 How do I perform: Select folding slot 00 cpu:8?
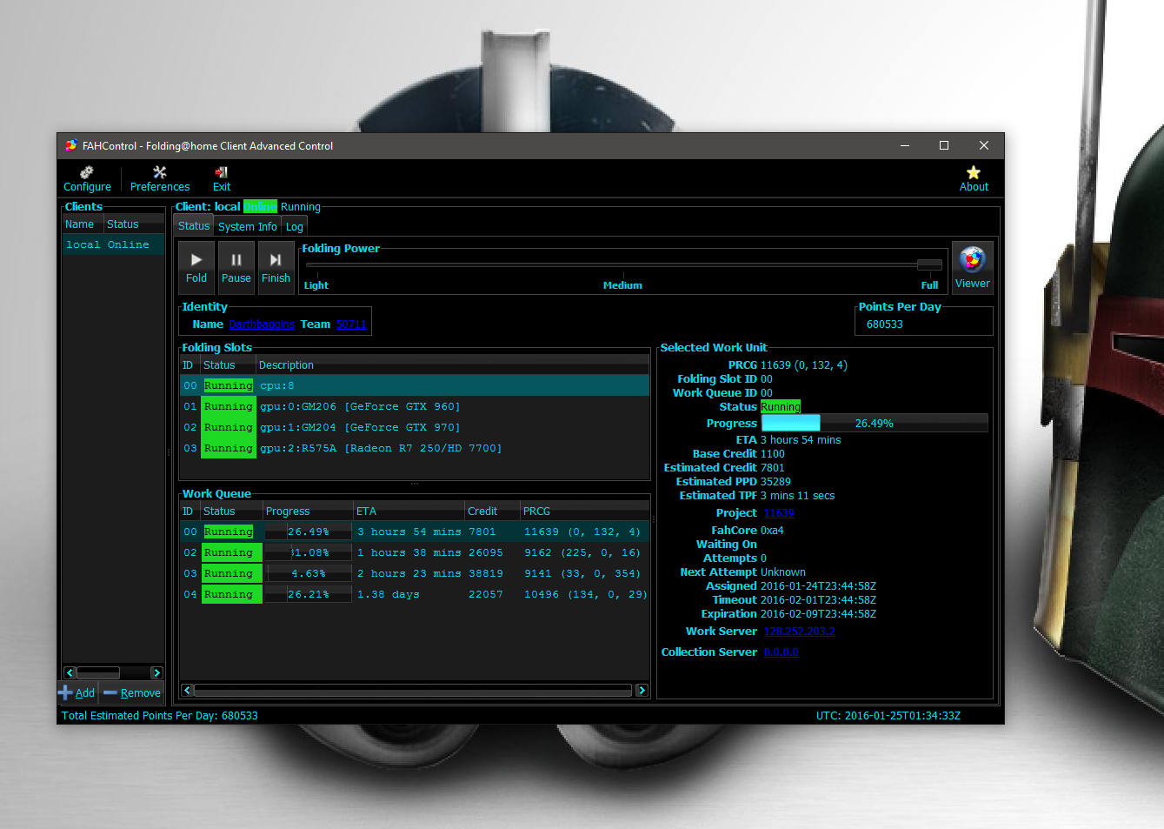pos(415,385)
